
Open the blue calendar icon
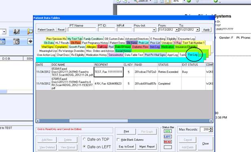point(2,41)
